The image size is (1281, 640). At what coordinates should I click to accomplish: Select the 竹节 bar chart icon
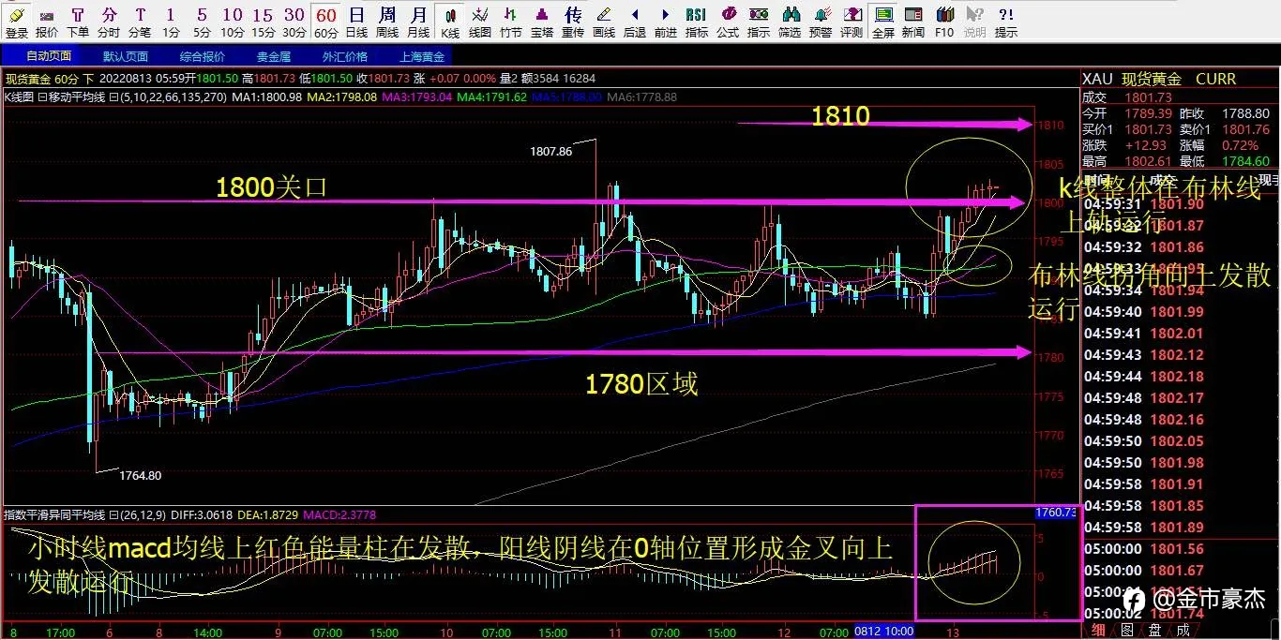[511, 21]
